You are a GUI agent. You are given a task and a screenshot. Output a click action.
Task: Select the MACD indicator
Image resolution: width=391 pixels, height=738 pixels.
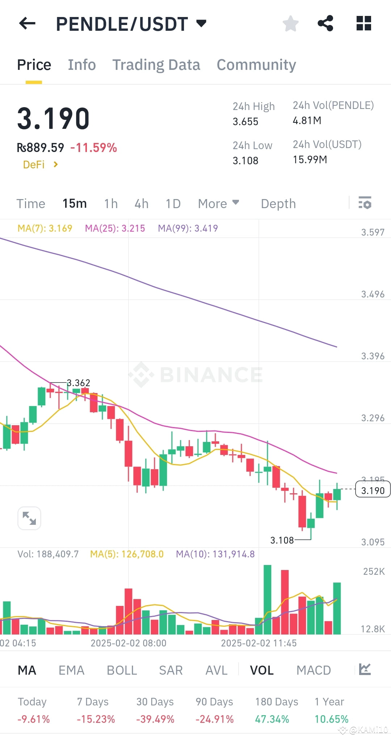click(314, 670)
